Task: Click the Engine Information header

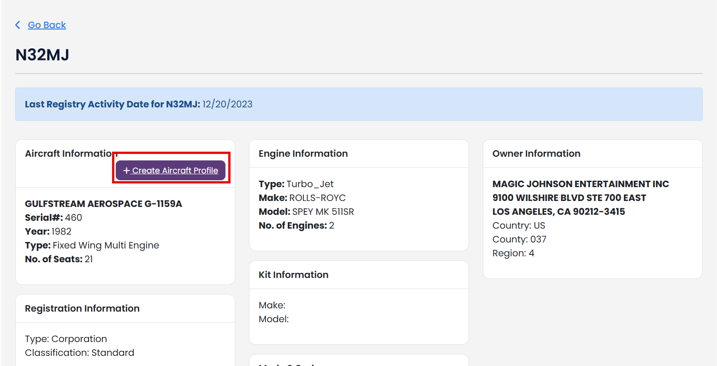Action: pyautogui.click(x=303, y=153)
